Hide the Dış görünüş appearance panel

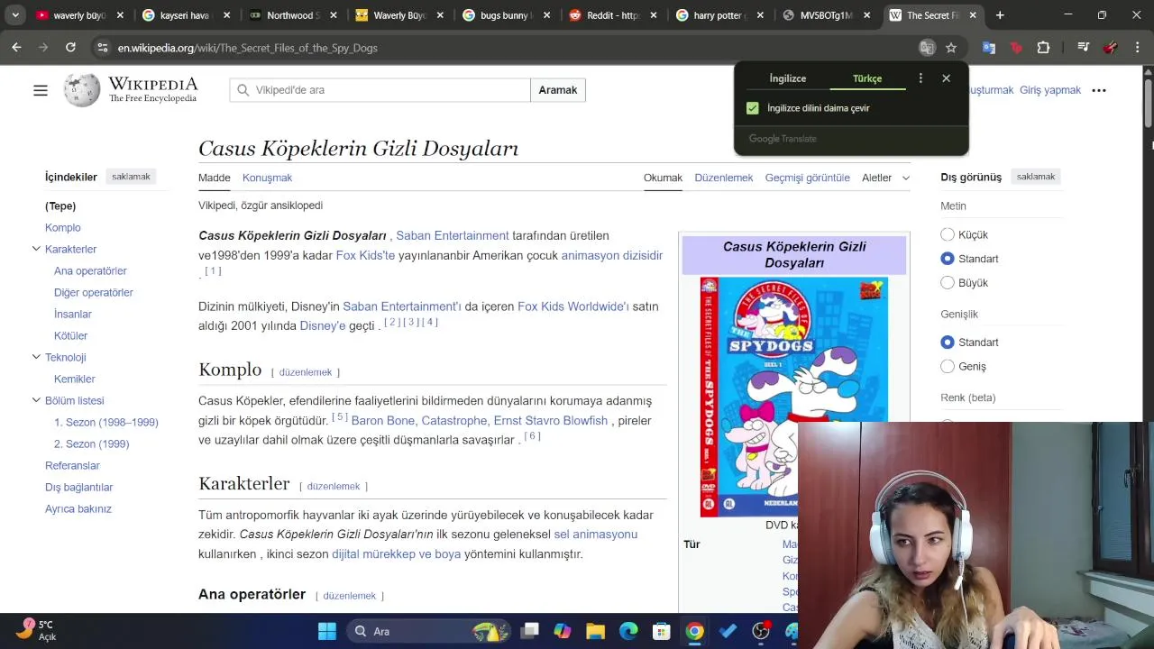[x=1036, y=177]
